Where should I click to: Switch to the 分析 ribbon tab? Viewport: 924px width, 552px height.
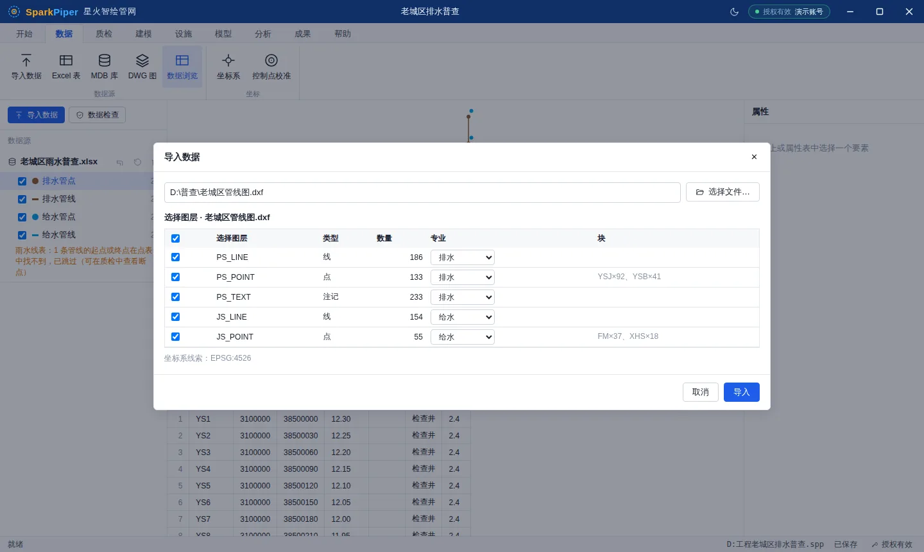263,34
